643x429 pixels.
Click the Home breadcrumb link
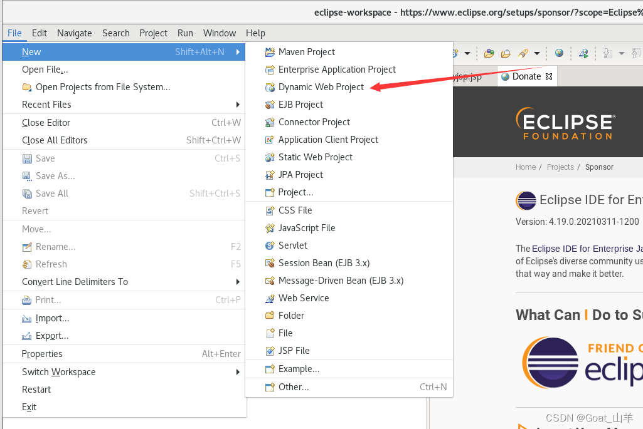[x=526, y=167]
